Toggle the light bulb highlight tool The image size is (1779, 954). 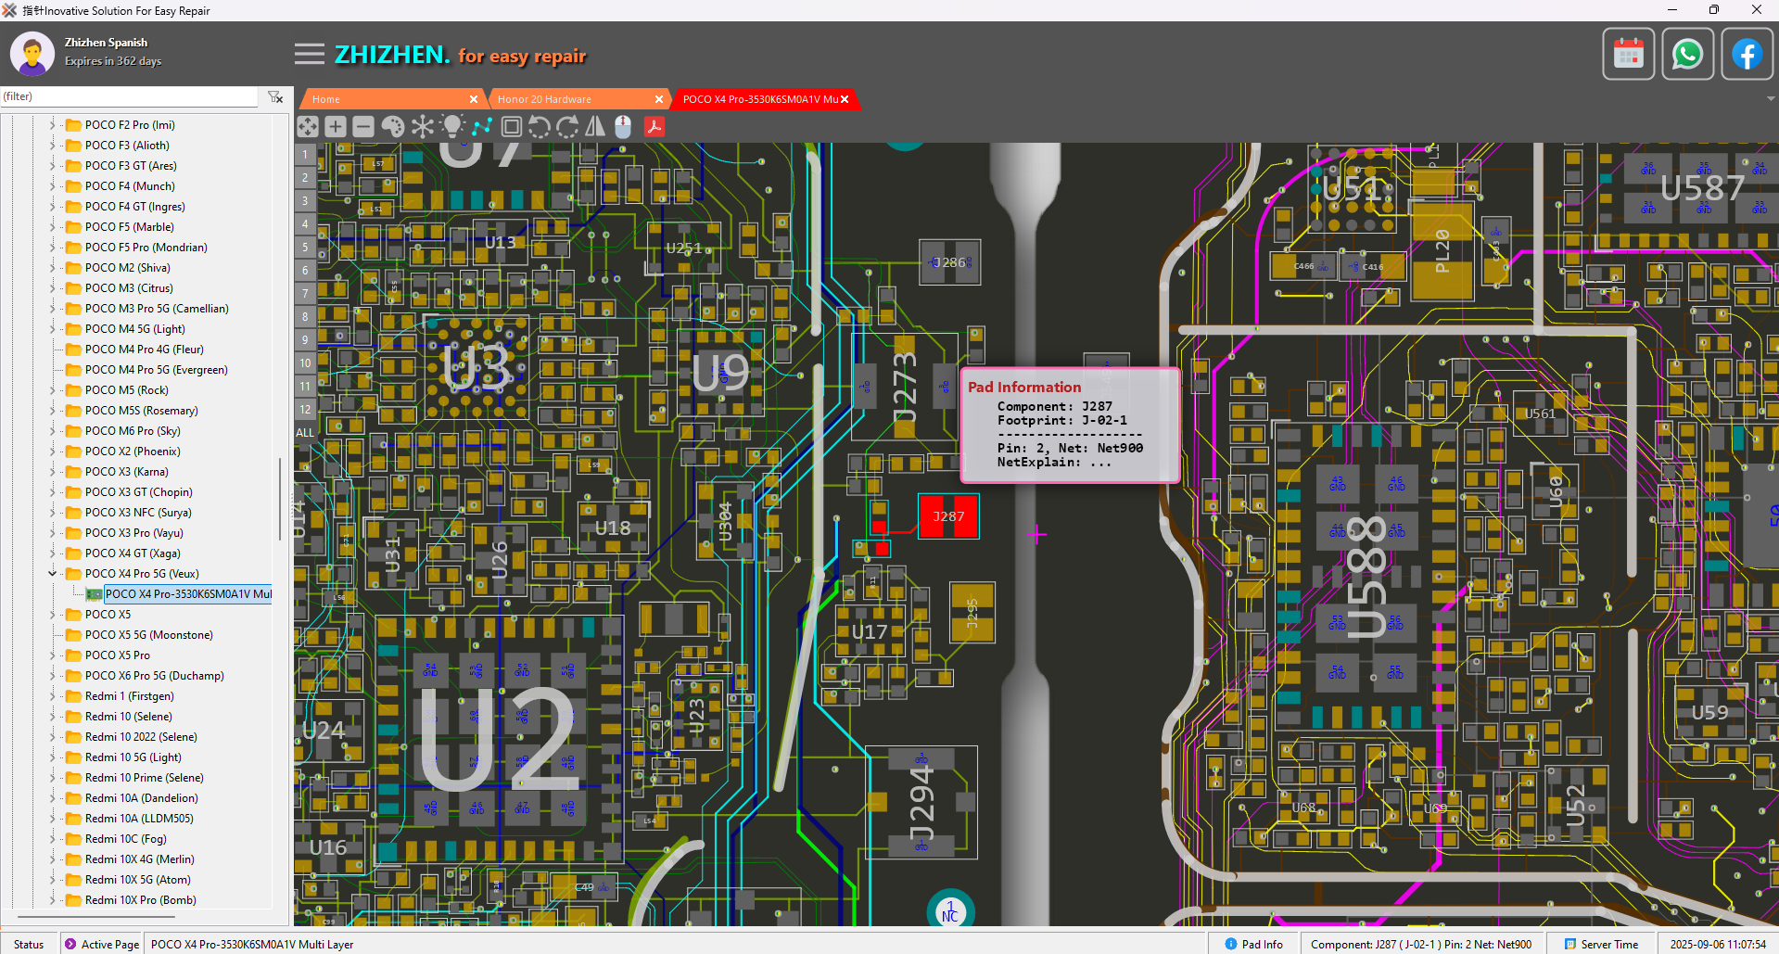click(x=452, y=126)
